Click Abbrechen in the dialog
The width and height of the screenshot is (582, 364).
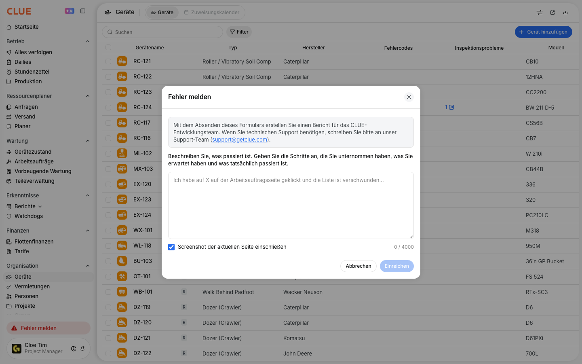tap(358, 266)
